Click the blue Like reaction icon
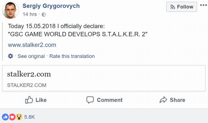Screen dimensions: 208x123 [x=5, y=117]
